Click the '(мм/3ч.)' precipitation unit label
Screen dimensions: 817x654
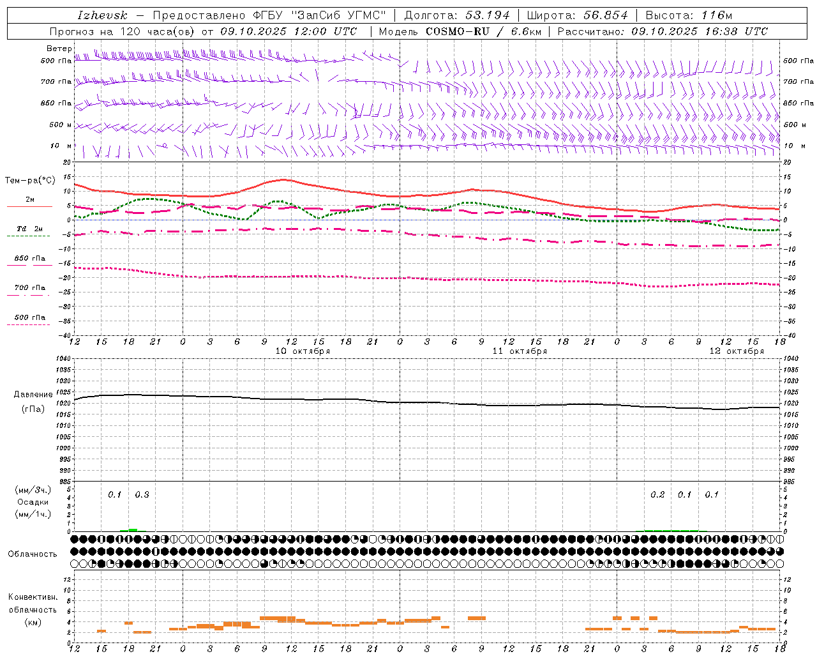tap(33, 490)
